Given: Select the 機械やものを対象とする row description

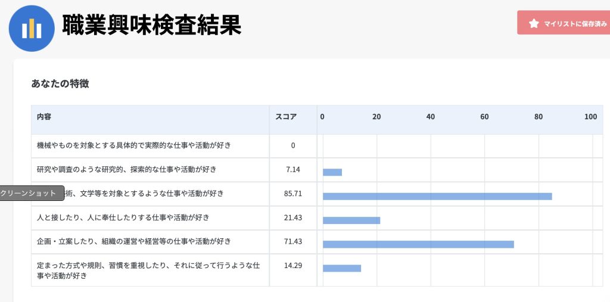Looking at the screenshot, I should pos(133,145).
